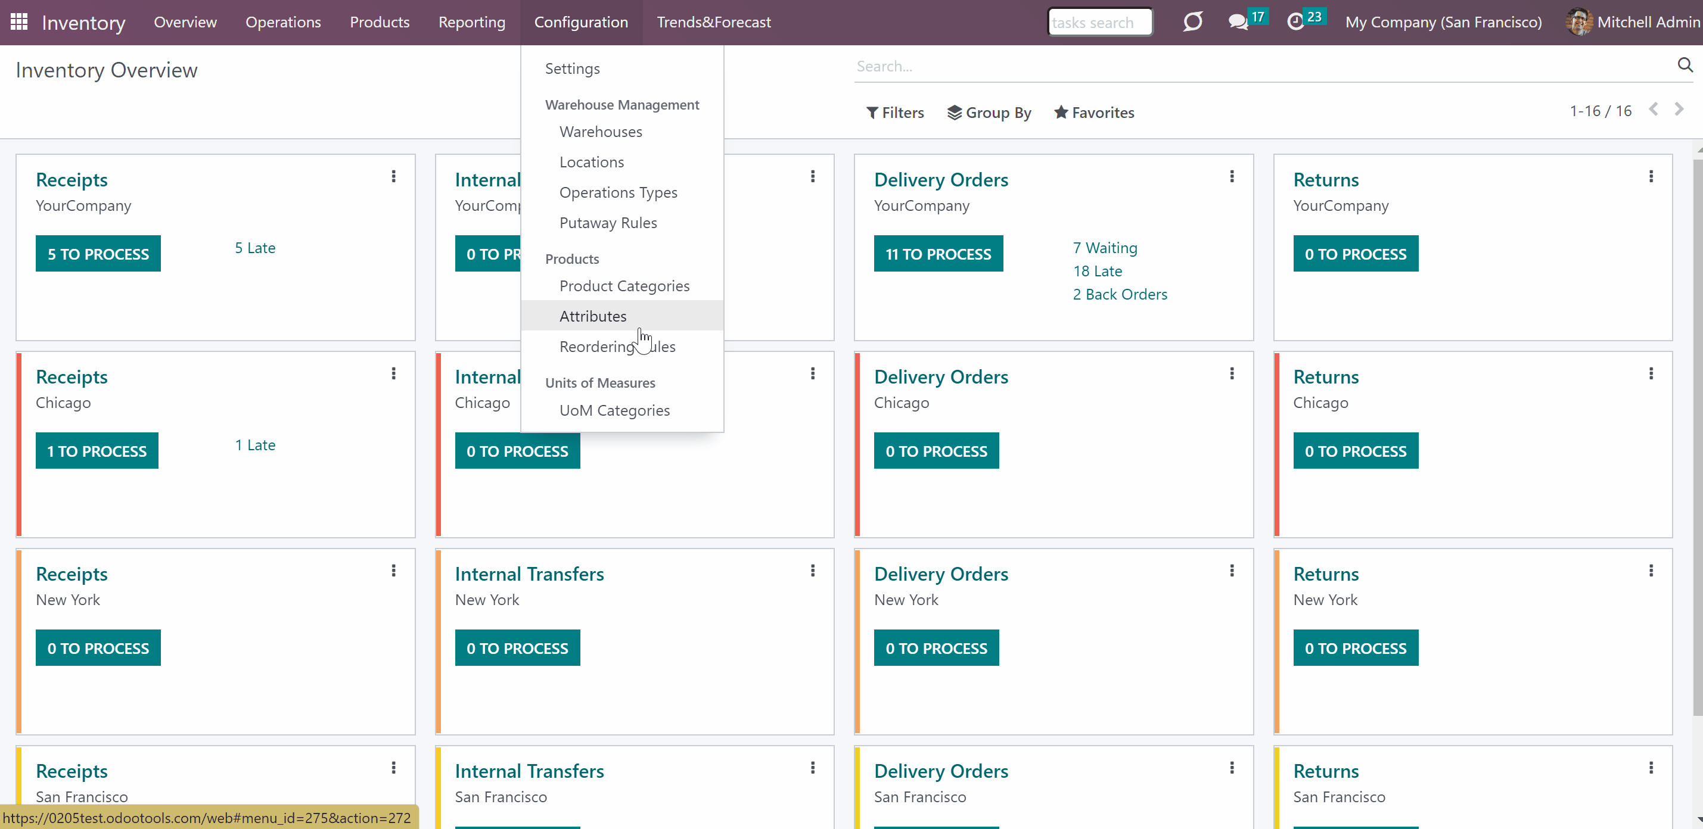Click 0 TO PROCESS on Returns YourCompany
1703x829 pixels.
coord(1355,254)
